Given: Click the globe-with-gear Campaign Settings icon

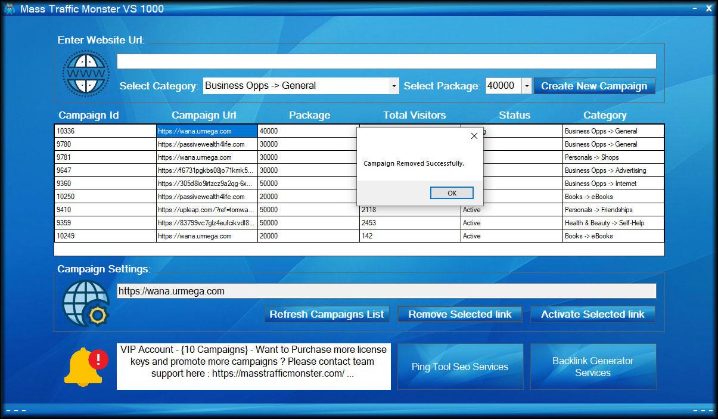Looking at the screenshot, I should (86, 302).
